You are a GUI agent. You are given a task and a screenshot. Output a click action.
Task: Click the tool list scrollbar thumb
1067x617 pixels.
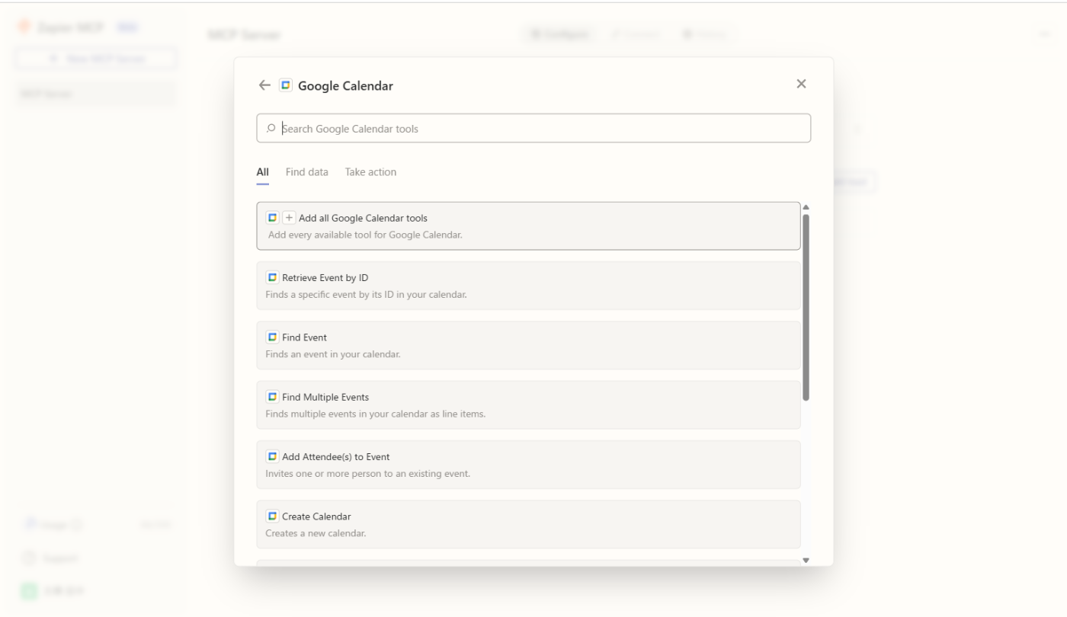coord(806,307)
